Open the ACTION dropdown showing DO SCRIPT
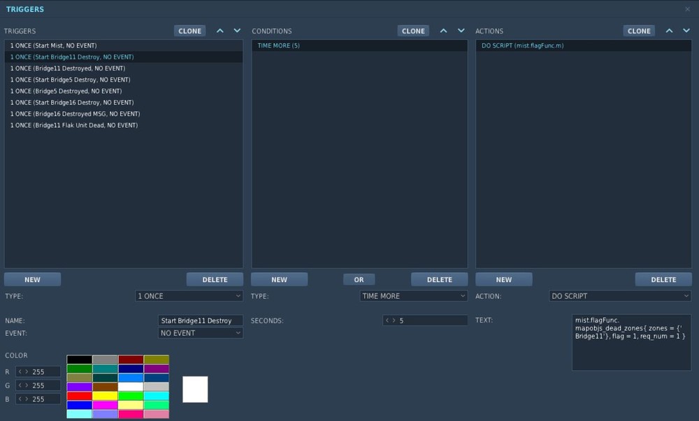 pyautogui.click(x=620, y=296)
